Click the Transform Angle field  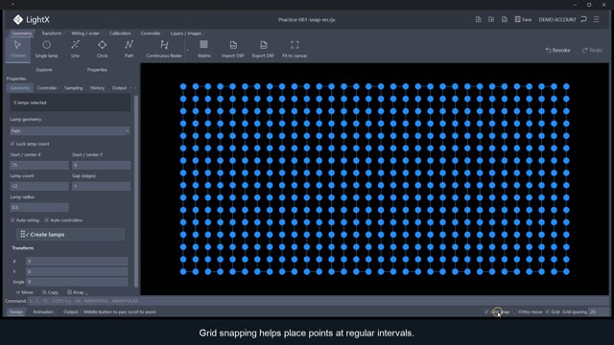tap(77, 282)
